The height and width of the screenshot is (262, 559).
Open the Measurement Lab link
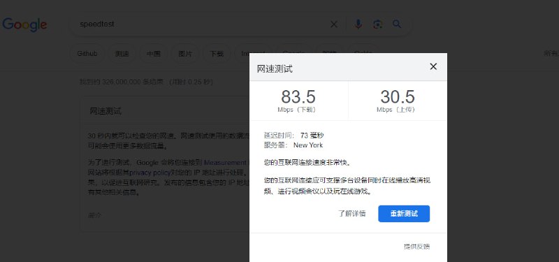[x=226, y=163]
